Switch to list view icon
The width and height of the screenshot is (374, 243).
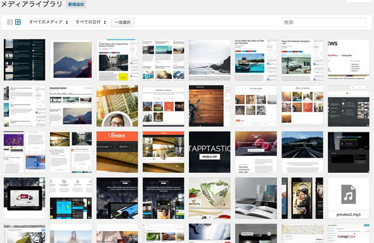tap(10, 22)
